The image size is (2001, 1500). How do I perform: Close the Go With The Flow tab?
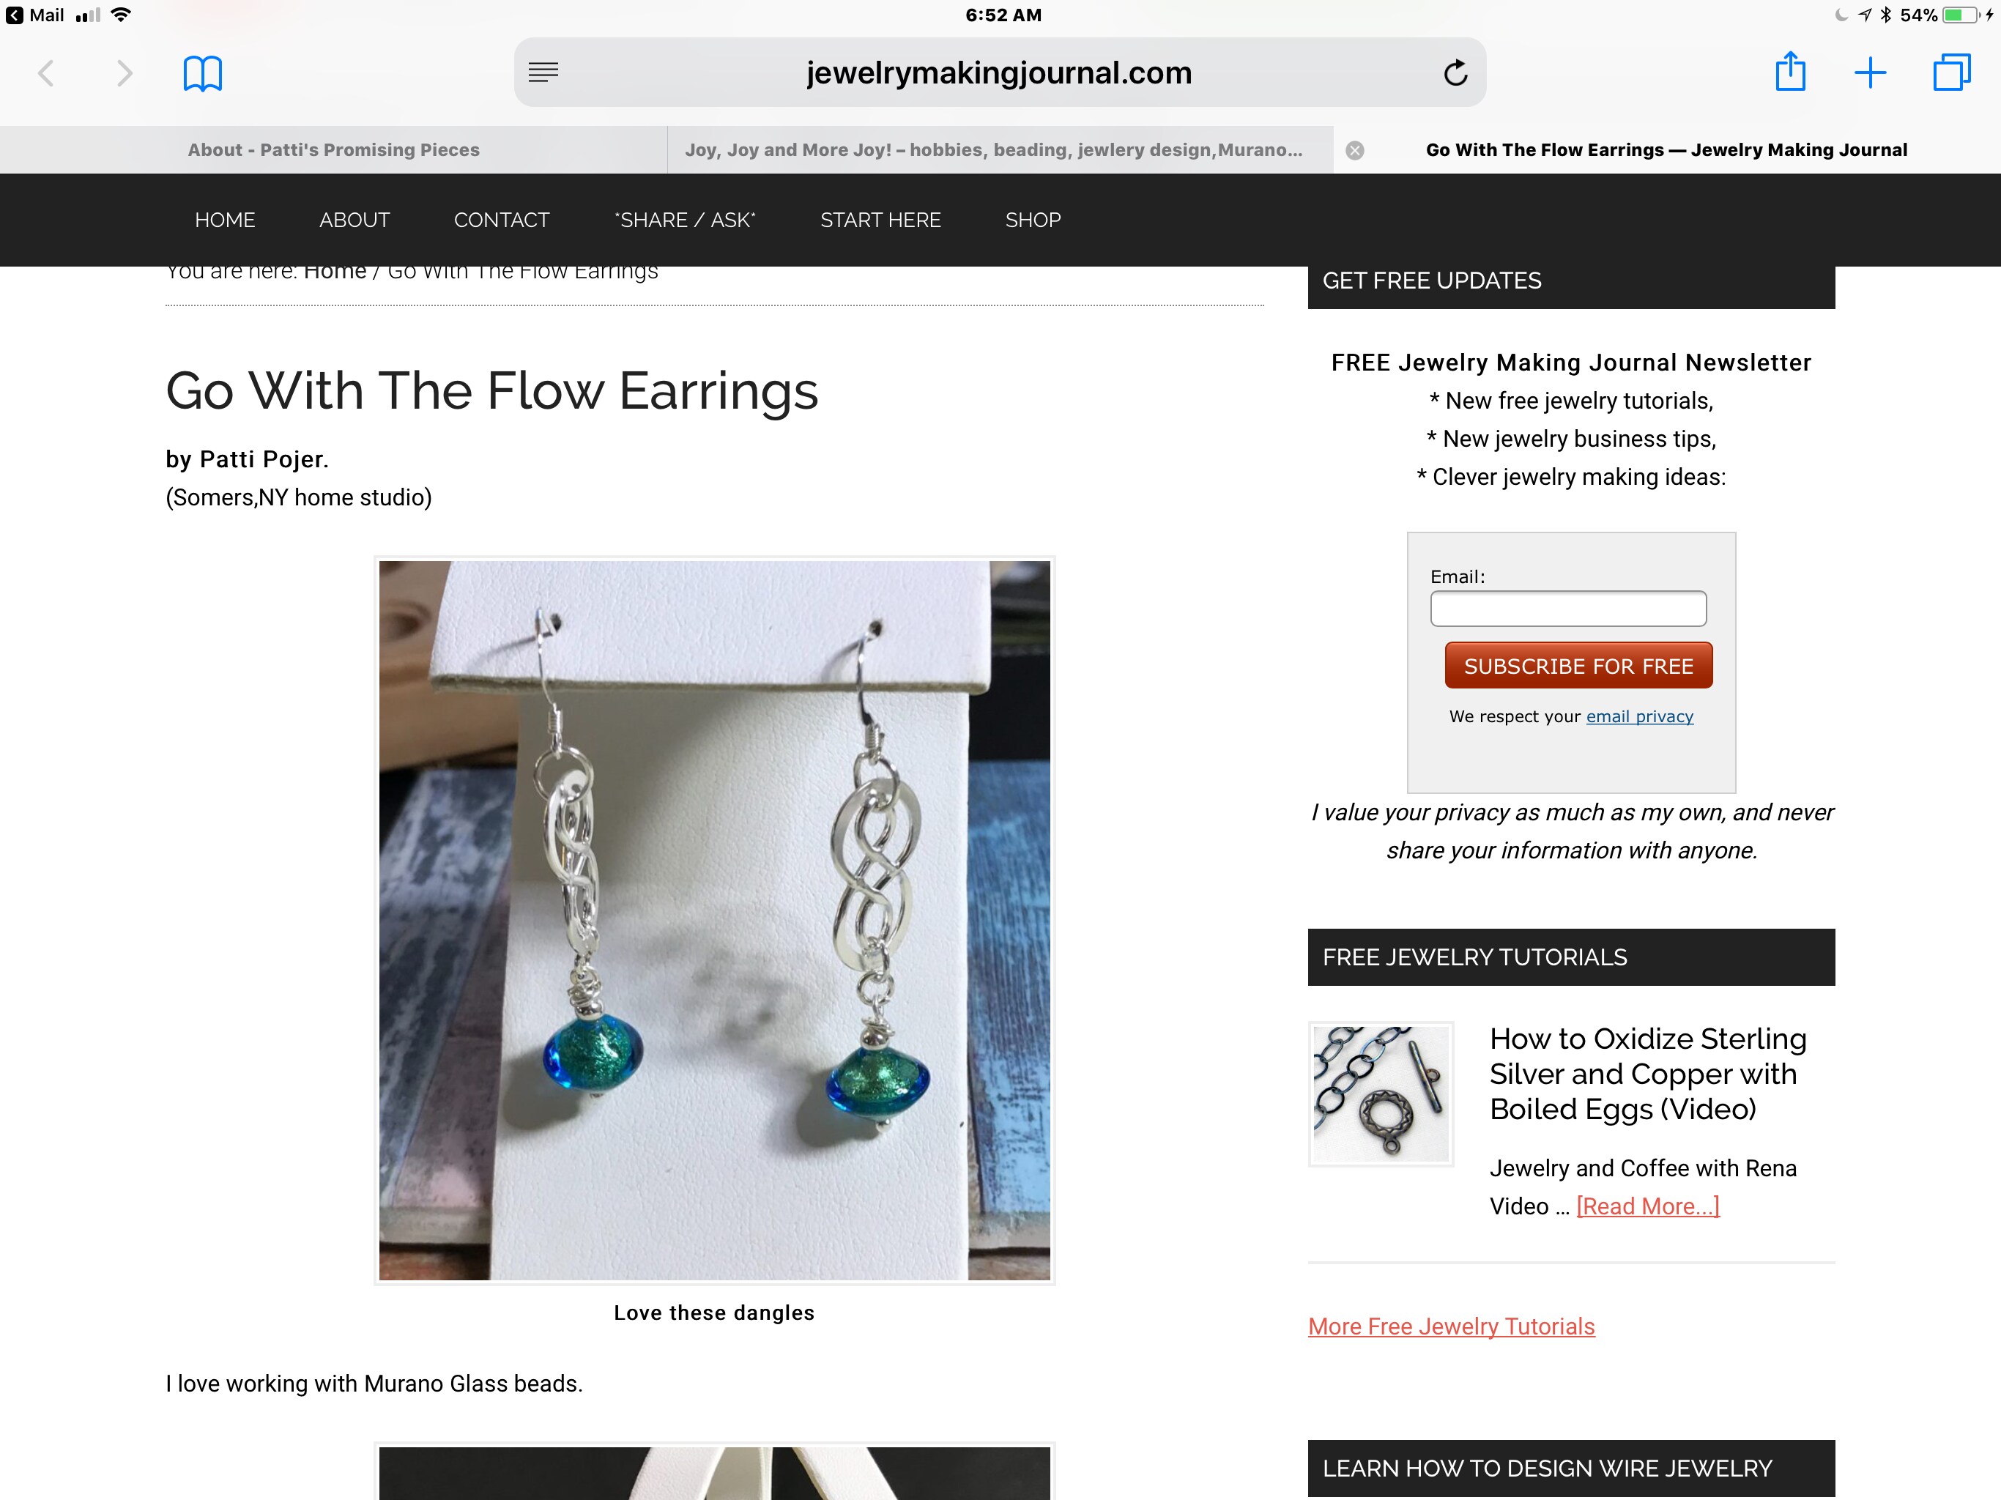1354,150
